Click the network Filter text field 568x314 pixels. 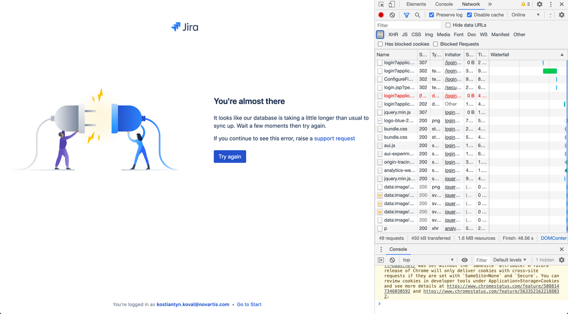click(x=408, y=25)
